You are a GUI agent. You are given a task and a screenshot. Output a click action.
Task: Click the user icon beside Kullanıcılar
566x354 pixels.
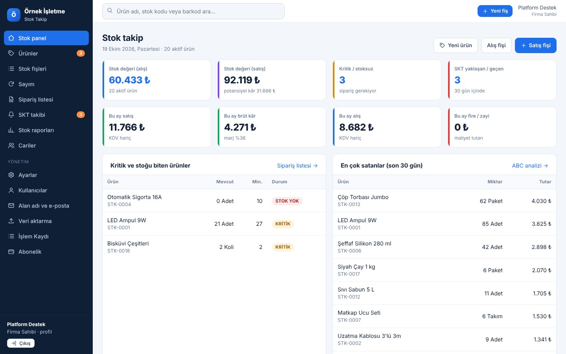[11, 190]
